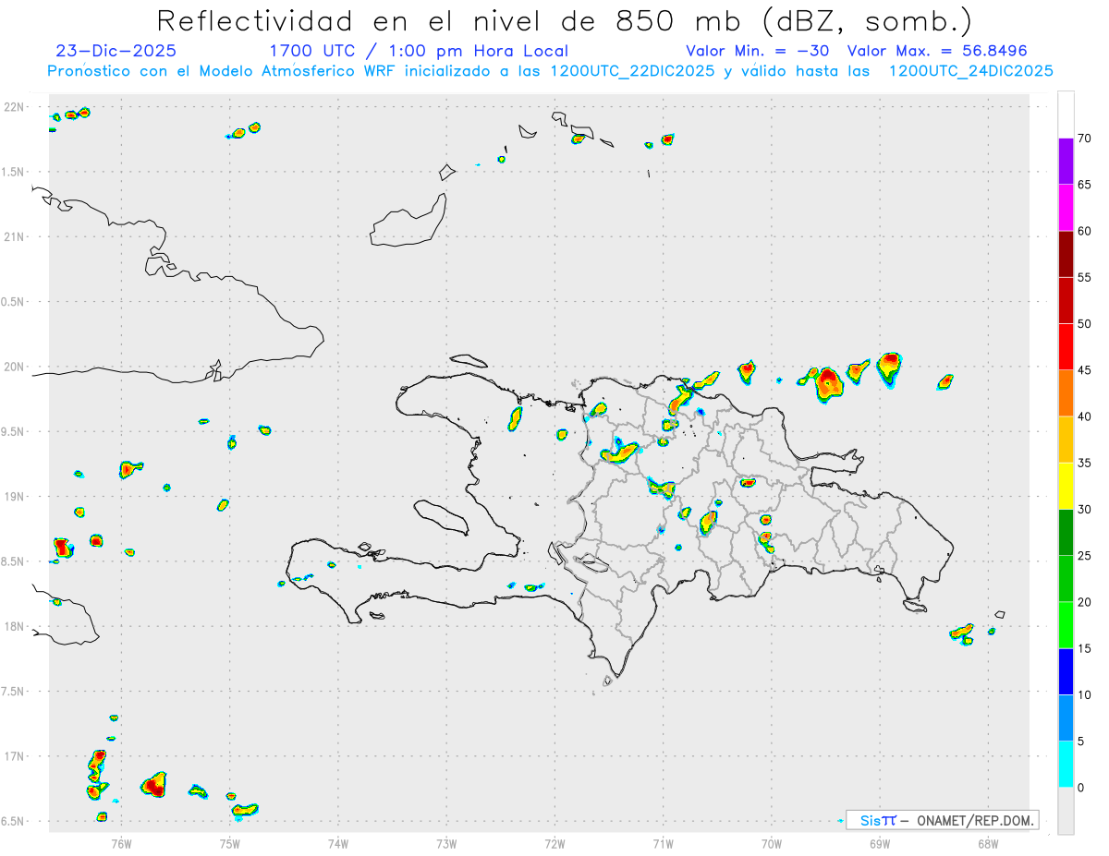Select the colorbar value label '30'

(1085, 510)
